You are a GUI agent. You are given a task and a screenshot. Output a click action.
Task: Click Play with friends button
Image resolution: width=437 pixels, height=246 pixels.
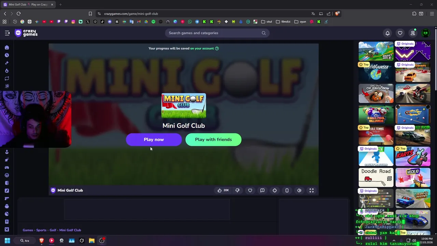click(x=213, y=139)
